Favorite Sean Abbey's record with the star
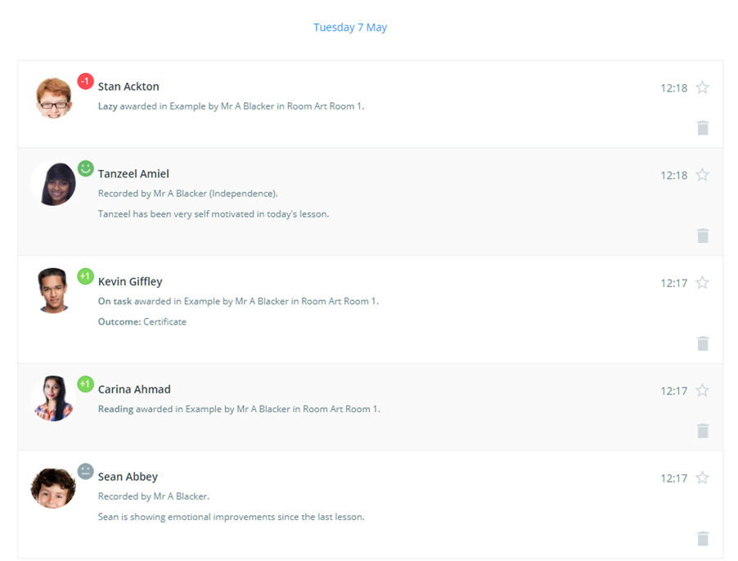The width and height of the screenshot is (738, 561). [x=703, y=478]
